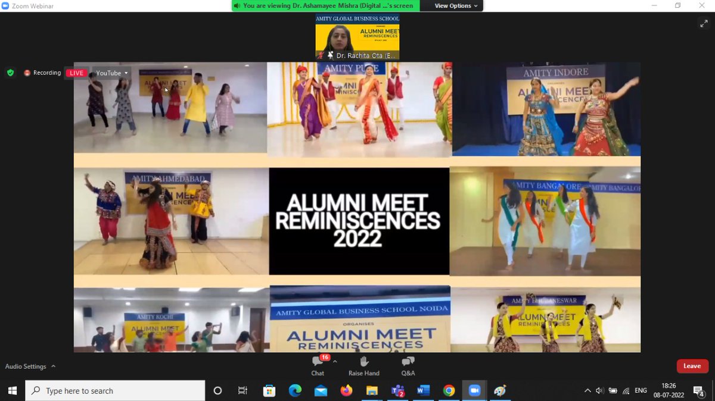
Task: Click the red LIVE badge
Action: click(76, 73)
